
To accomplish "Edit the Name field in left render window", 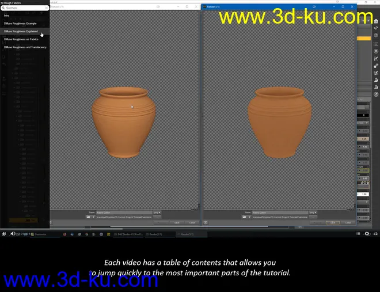I will pos(124,213).
